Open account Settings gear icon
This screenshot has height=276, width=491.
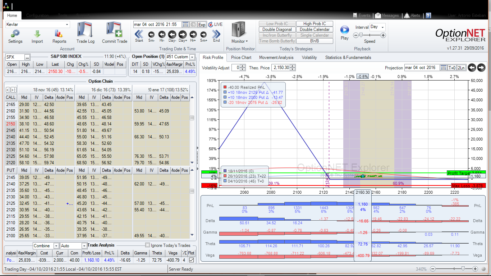[15, 34]
